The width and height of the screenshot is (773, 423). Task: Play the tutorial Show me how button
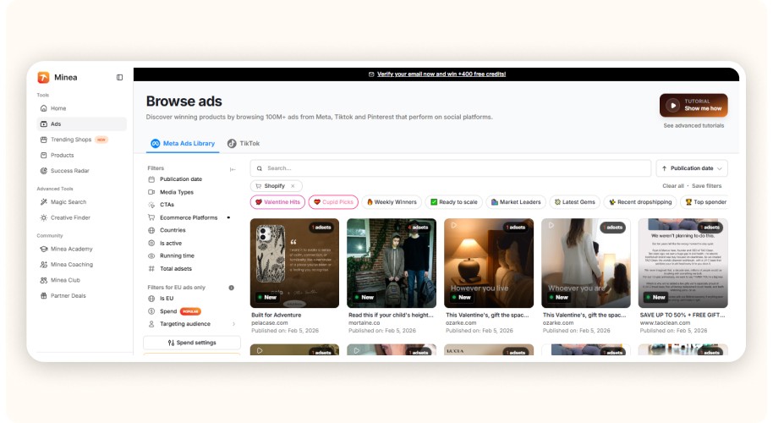click(x=694, y=105)
